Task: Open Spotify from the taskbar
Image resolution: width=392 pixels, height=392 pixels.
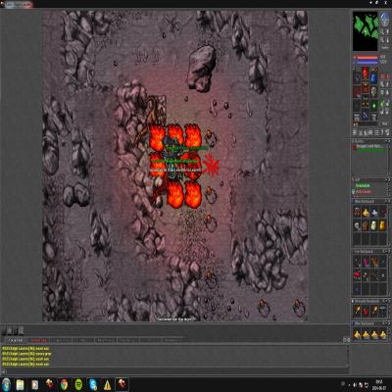Action: pyautogui.click(x=78, y=385)
